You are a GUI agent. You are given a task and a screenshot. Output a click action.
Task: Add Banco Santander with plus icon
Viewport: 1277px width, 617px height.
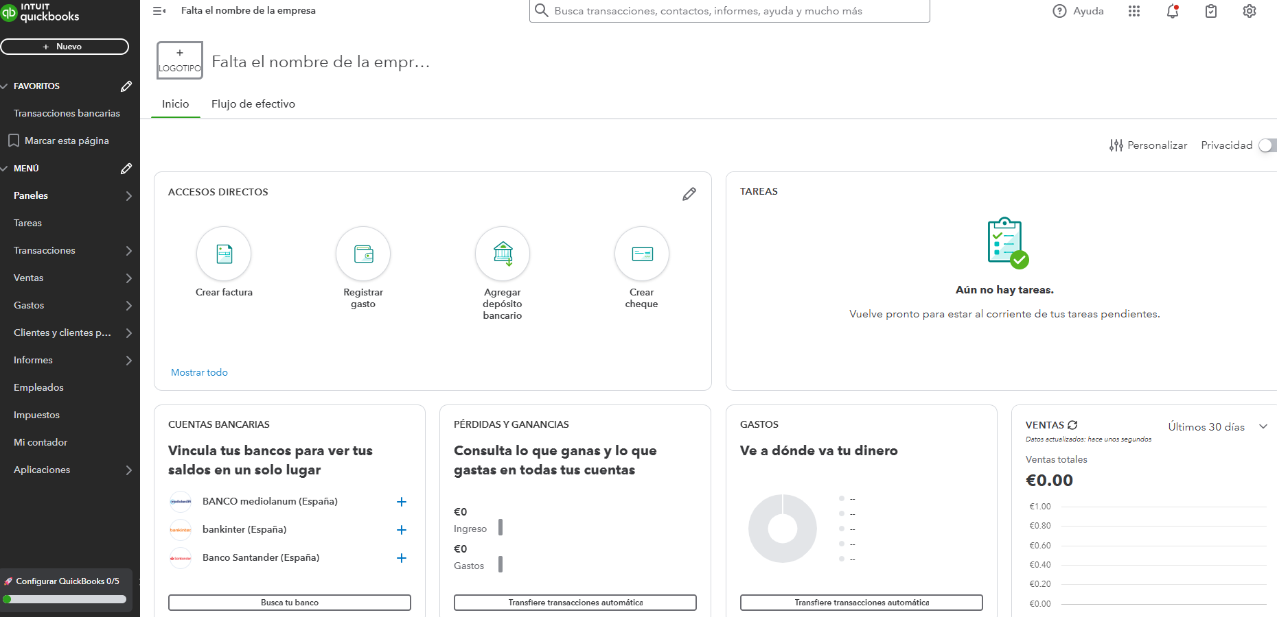[x=402, y=558]
